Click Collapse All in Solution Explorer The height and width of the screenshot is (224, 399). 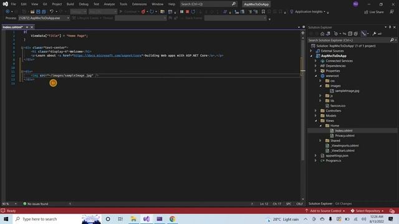click(x=350, y=34)
